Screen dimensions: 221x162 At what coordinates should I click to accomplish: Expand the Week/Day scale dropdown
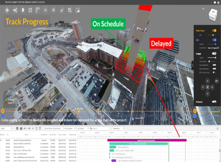pyautogui.click(x=118, y=128)
